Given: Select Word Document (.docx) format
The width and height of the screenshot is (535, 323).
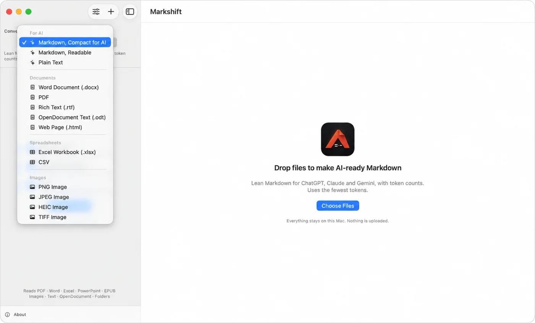Looking at the screenshot, I should [x=65, y=87].
